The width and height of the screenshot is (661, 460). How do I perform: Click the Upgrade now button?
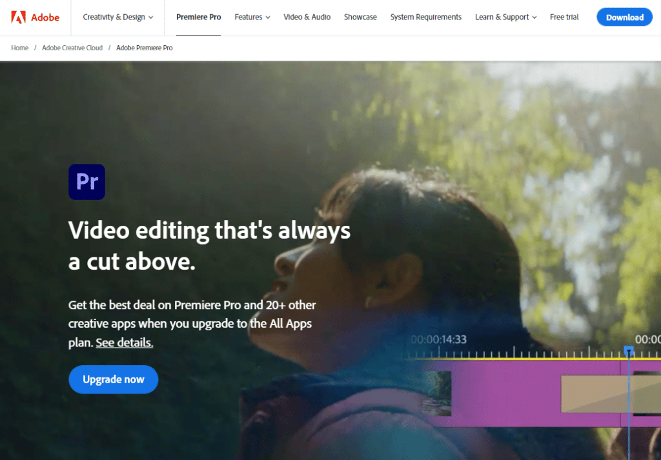pos(114,379)
